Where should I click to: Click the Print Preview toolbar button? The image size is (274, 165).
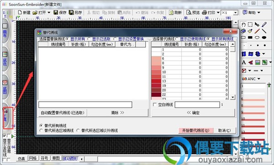[x=193, y=13]
